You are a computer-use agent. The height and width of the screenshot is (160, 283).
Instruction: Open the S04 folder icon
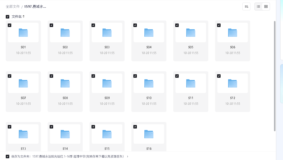point(149,33)
